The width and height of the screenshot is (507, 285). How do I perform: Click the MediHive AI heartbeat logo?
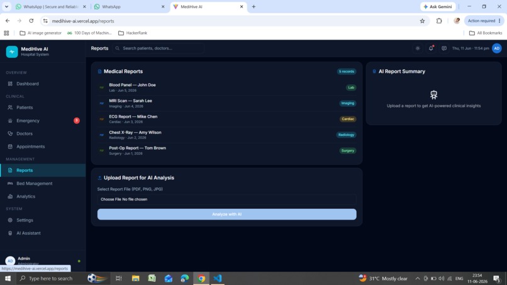click(x=12, y=52)
